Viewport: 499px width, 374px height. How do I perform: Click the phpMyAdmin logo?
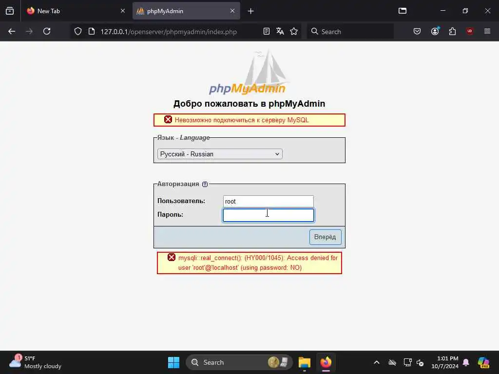(x=249, y=74)
